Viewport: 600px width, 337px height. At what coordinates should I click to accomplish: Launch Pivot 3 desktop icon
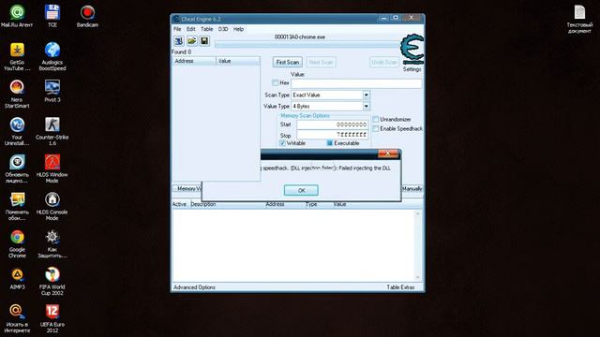52,91
